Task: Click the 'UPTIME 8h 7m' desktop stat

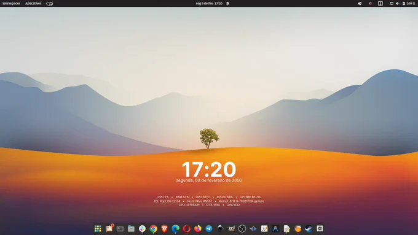Action: click(250, 197)
